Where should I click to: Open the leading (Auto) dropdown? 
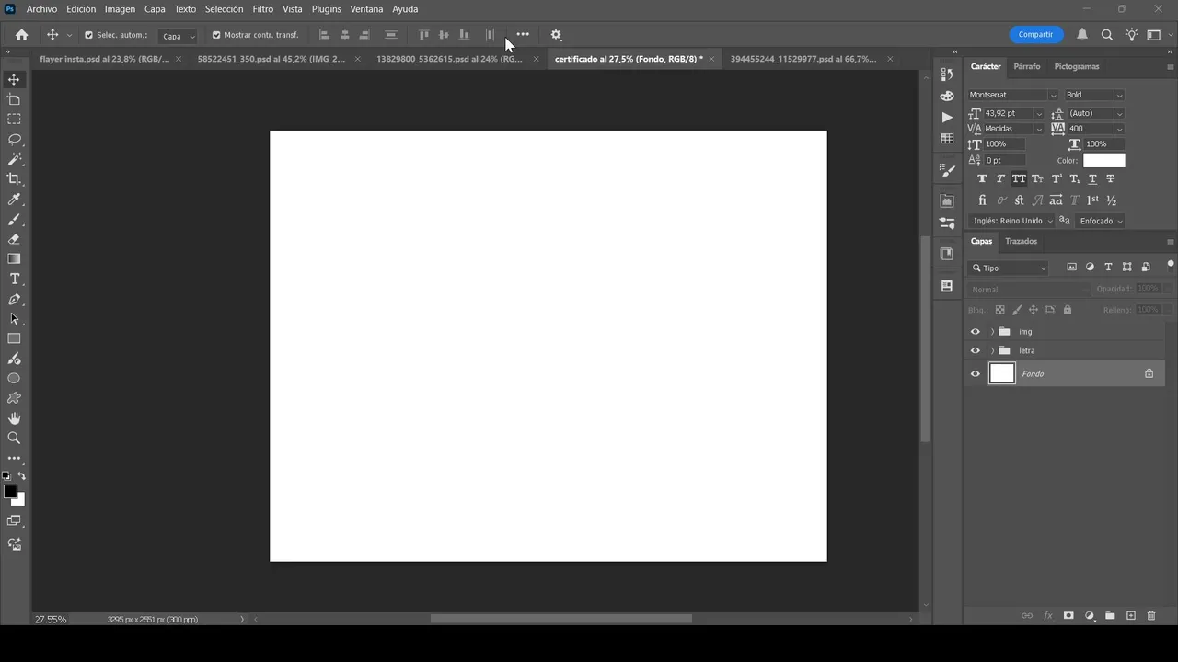click(1119, 114)
